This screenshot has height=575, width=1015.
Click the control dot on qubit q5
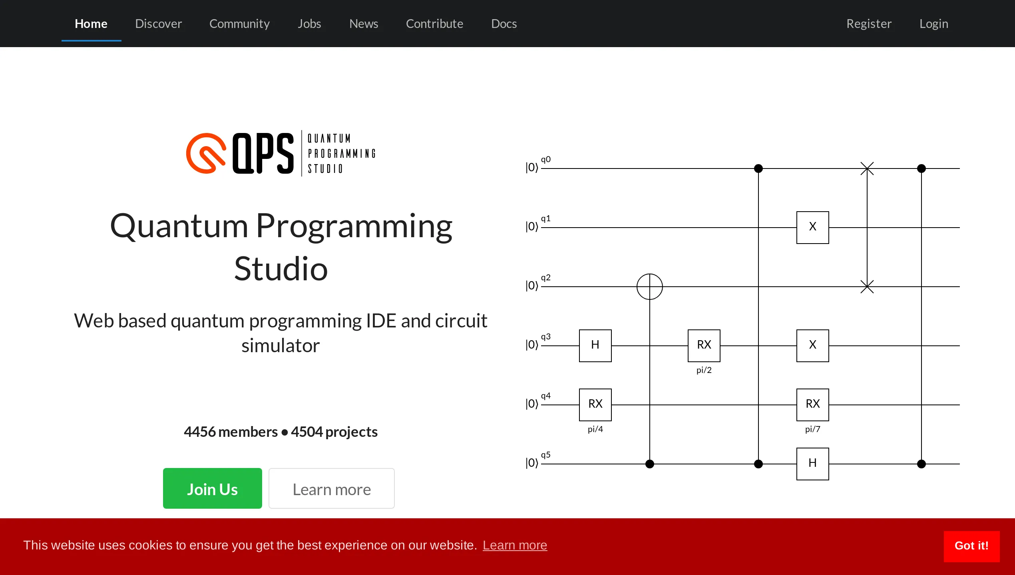coord(649,464)
